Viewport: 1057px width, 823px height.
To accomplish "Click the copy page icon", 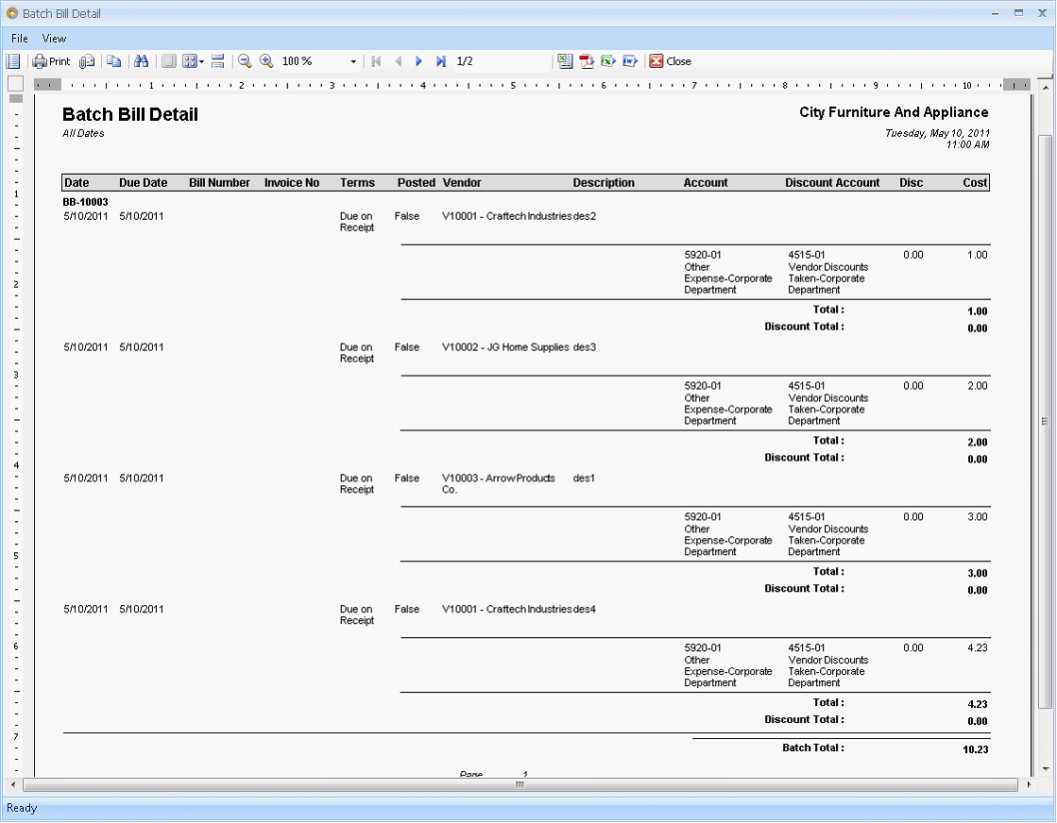I will tap(114, 61).
